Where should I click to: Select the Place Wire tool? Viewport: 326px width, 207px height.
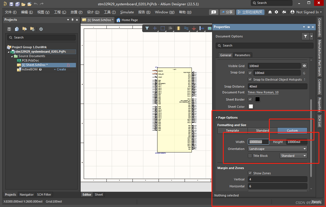pos(186,28)
